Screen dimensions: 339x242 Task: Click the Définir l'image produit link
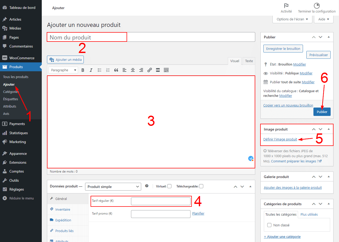pos(280,139)
